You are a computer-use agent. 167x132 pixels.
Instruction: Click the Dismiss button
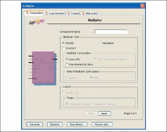click(x=55, y=124)
